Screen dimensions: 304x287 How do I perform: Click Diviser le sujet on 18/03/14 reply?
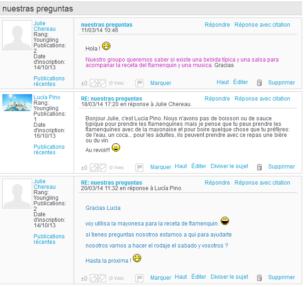click(x=229, y=166)
